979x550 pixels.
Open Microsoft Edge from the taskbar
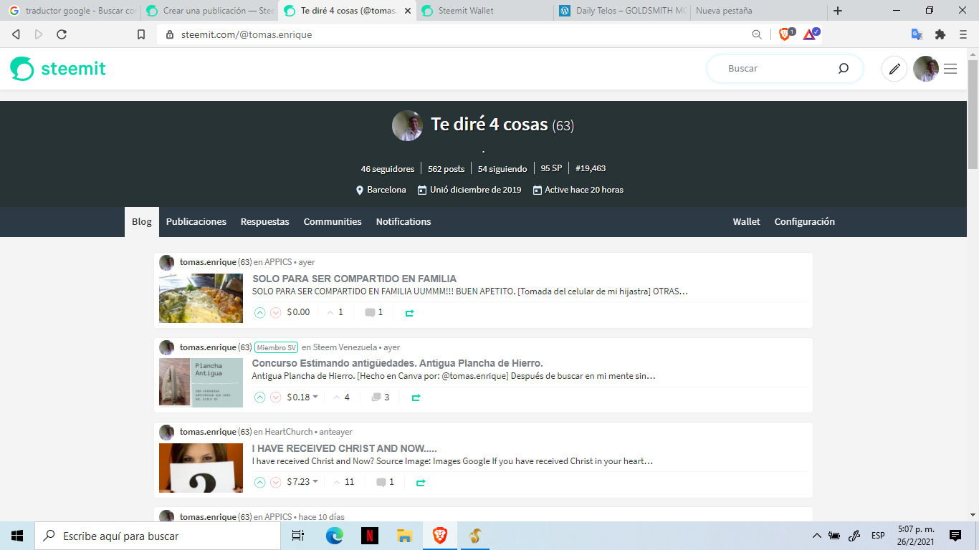coord(335,536)
